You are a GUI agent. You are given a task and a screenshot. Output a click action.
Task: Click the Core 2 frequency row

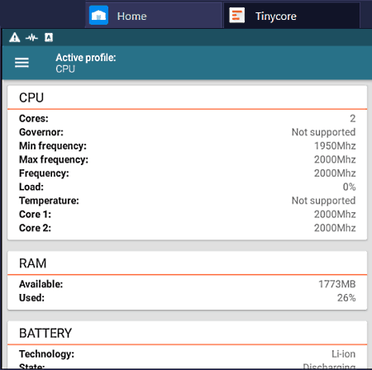[x=188, y=228]
